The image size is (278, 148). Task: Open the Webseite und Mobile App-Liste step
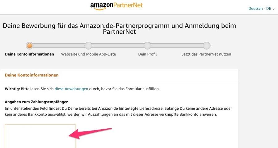pos(88,54)
